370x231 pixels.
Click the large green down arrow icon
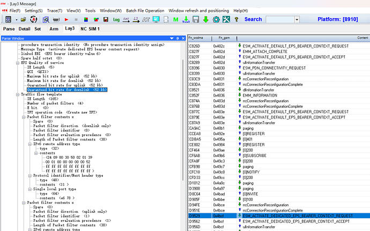tap(206, 19)
